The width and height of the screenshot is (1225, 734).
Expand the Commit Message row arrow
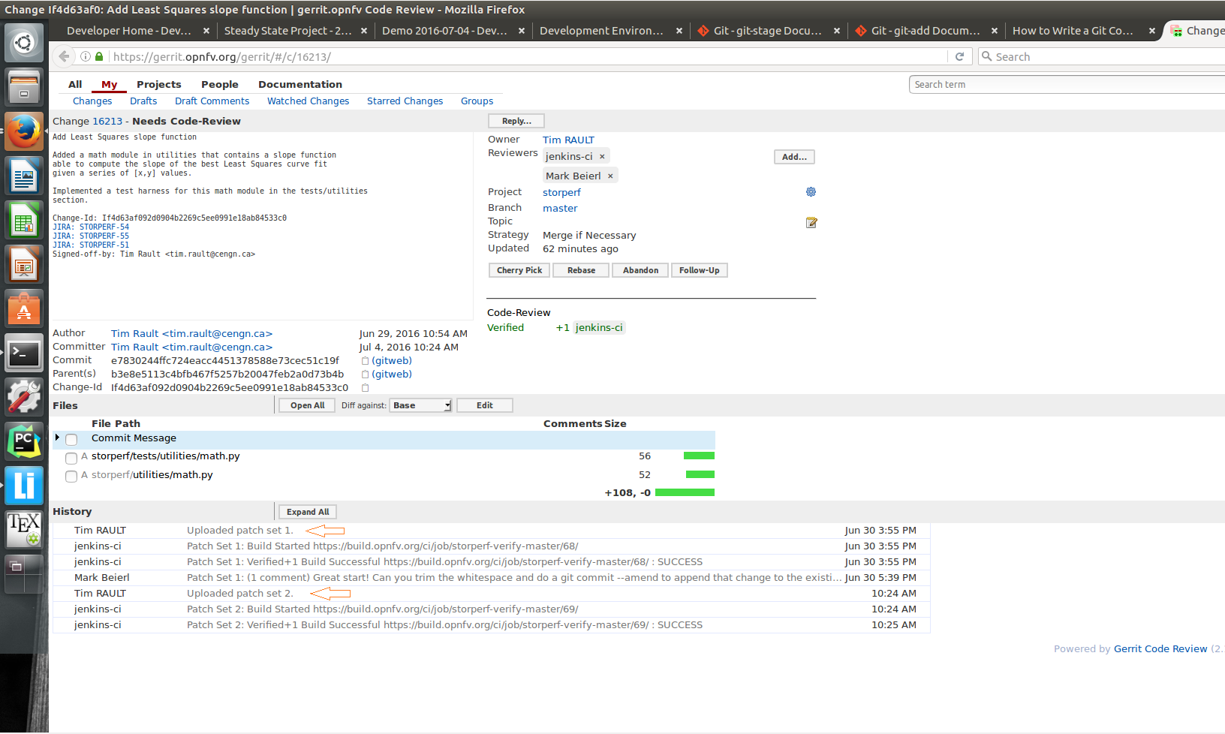click(x=57, y=438)
